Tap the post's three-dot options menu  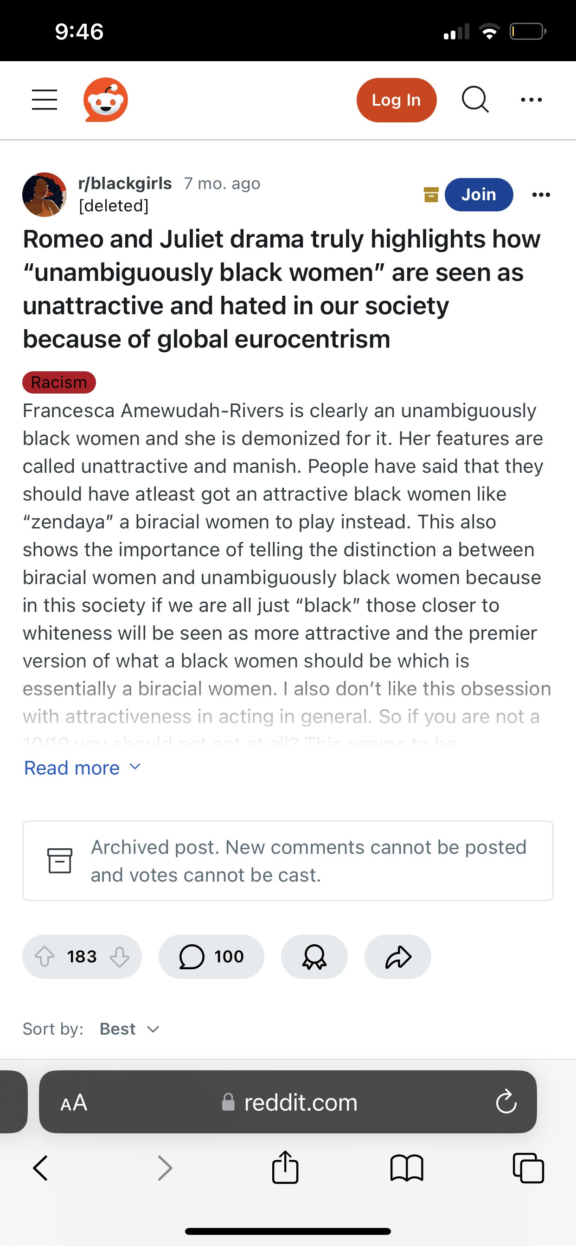[541, 194]
